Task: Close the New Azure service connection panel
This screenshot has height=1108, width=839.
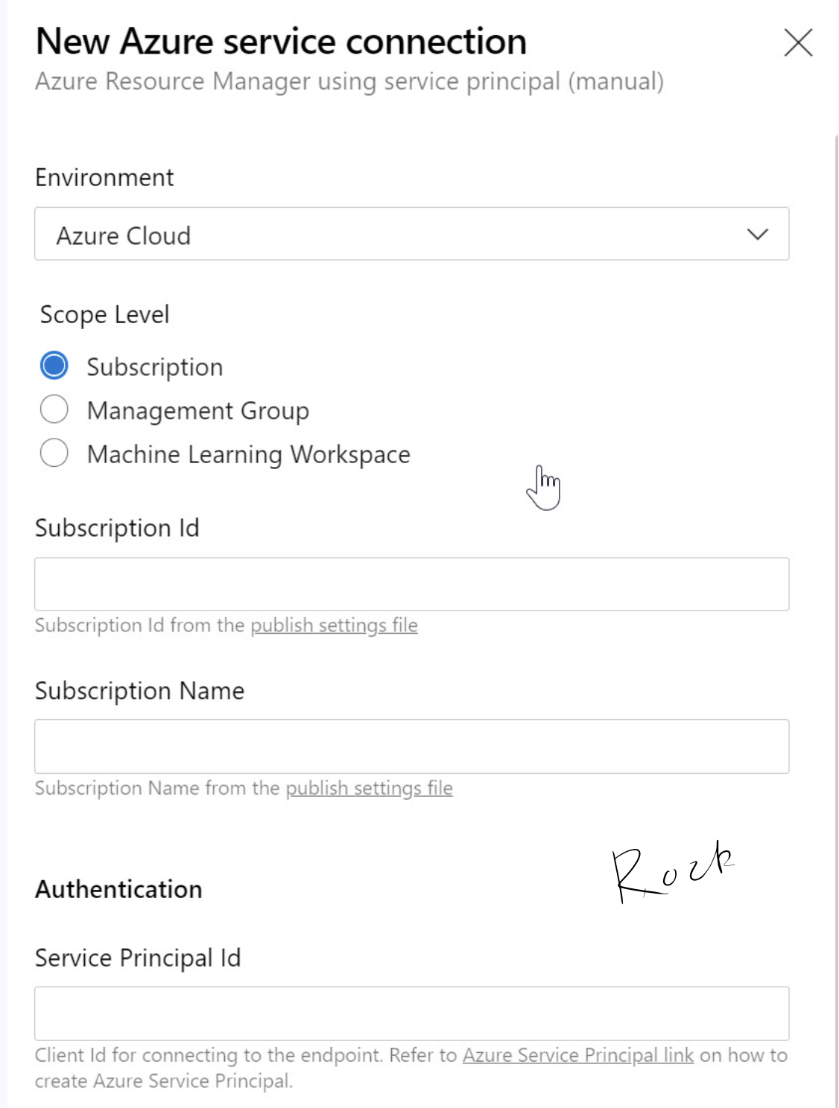Action: tap(798, 42)
